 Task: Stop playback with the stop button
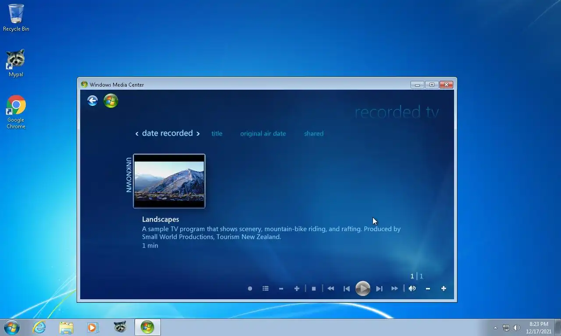314,289
